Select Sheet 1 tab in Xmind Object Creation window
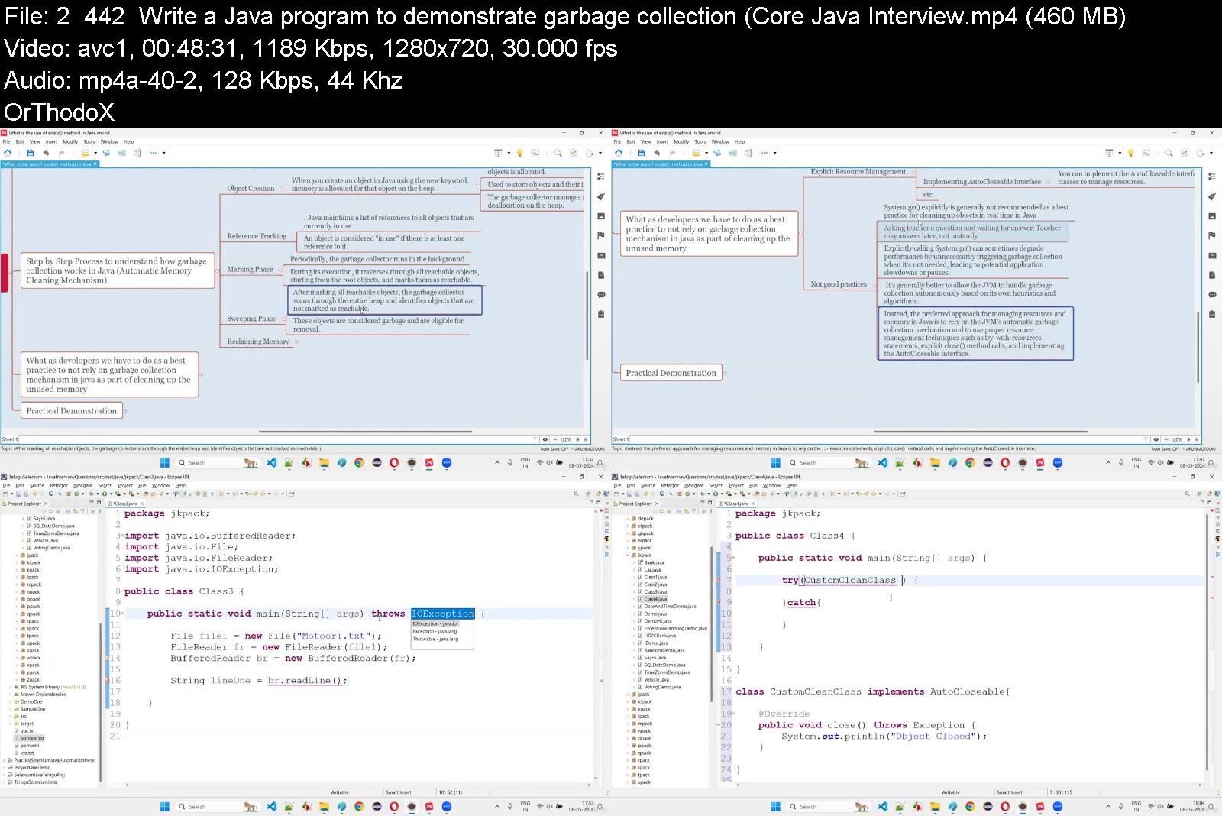The image size is (1222, 816). 10,439
